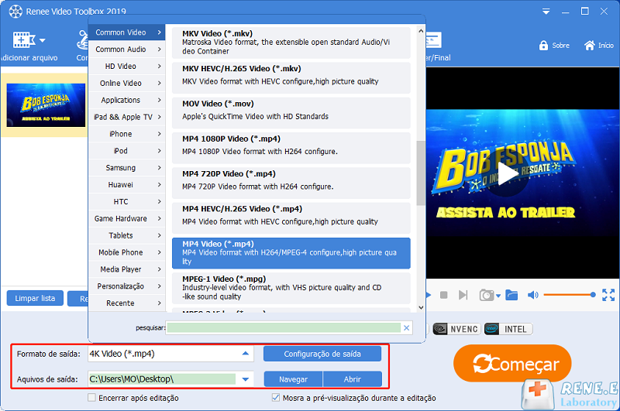The height and width of the screenshot is (411, 620).
Task: Choose MP4 1080P Video format
Action: point(291,148)
